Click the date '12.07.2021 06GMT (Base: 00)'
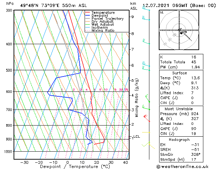219x169 pixels. click(179, 6)
